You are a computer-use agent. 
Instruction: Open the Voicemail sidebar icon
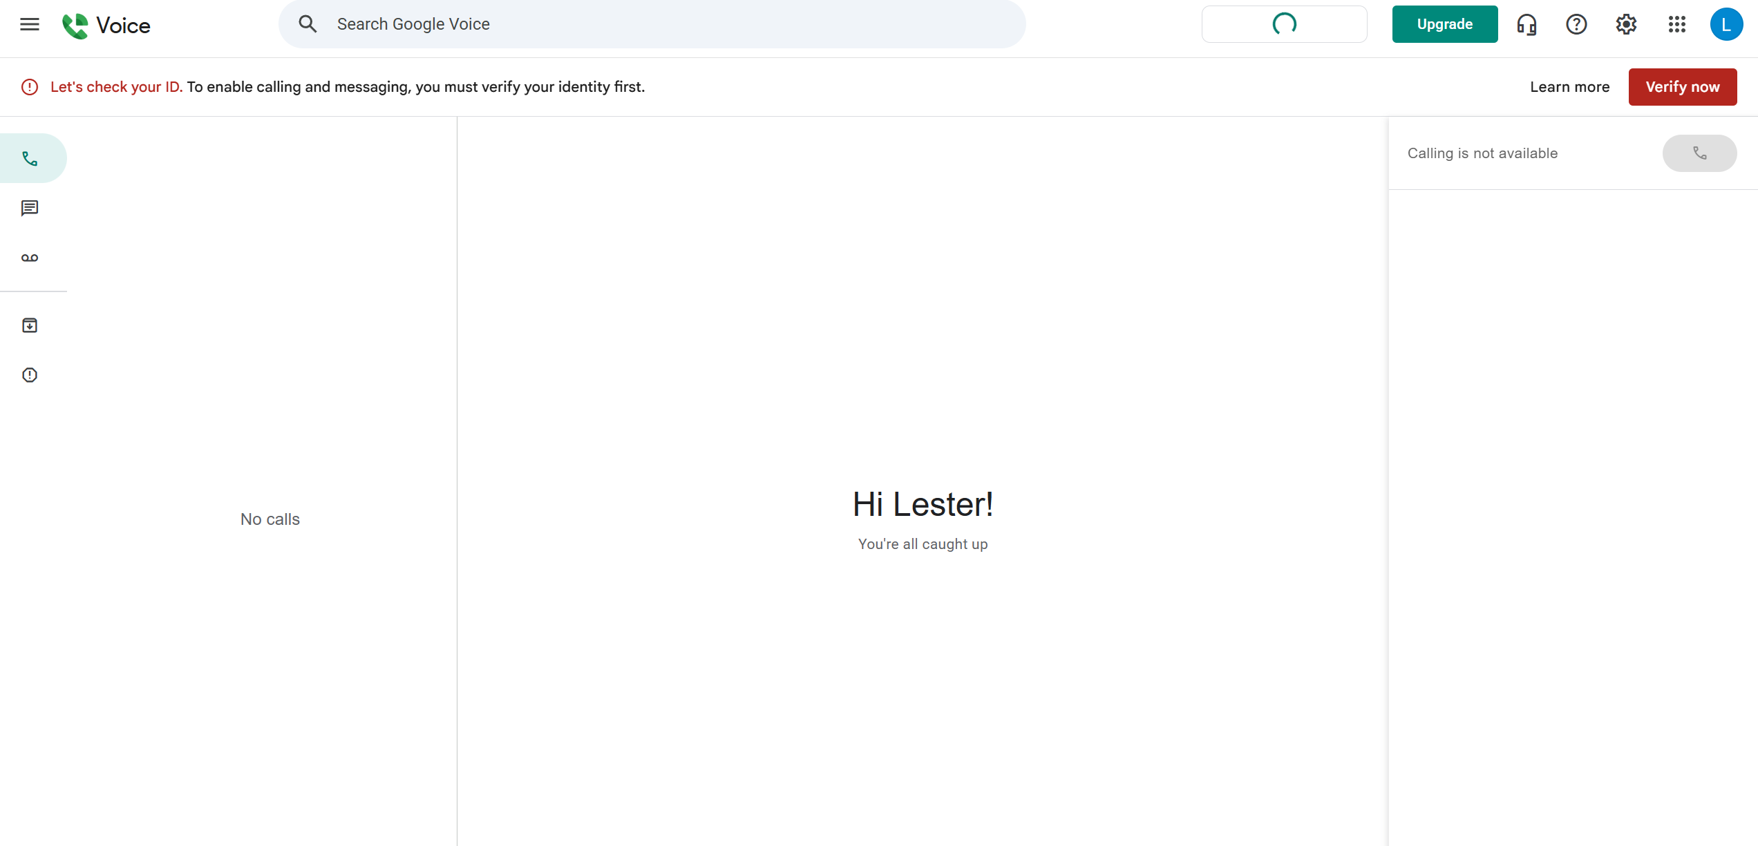coord(30,258)
